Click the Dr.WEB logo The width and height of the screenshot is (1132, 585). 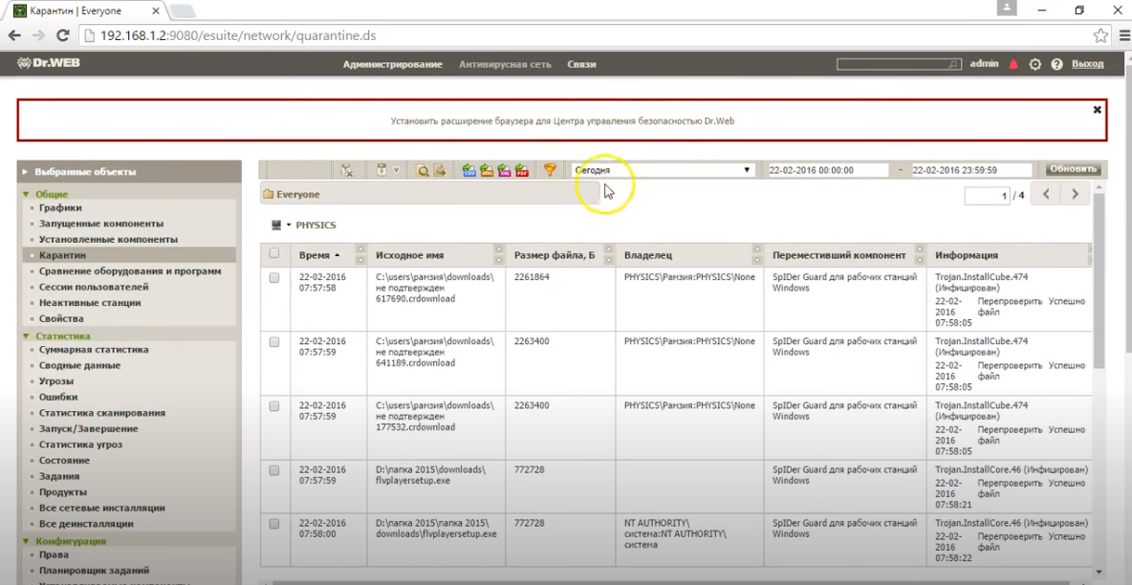[x=49, y=63]
